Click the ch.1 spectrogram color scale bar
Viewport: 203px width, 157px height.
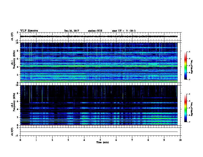point(185,66)
